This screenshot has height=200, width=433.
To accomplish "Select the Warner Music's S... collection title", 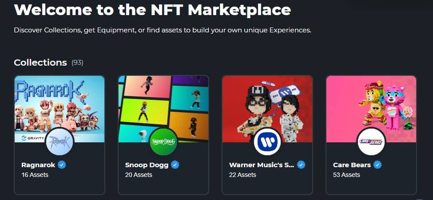I will click(262, 165).
